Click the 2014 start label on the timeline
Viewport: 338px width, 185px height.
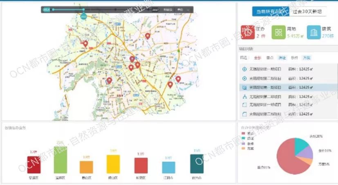click(46, 10)
